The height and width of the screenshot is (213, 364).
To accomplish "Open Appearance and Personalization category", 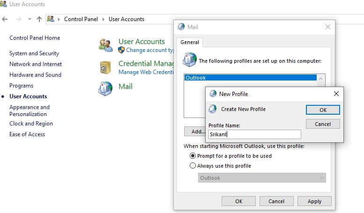I will tap(30, 110).
